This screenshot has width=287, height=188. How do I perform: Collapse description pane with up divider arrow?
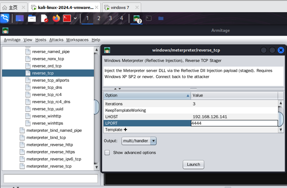coord(115,89)
